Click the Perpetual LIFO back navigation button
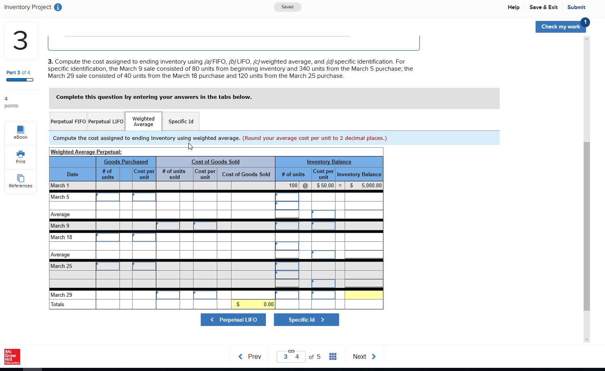 [233, 319]
